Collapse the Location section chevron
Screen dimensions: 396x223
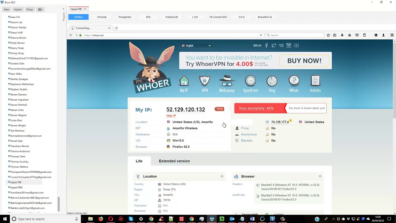pyautogui.click(x=222, y=176)
